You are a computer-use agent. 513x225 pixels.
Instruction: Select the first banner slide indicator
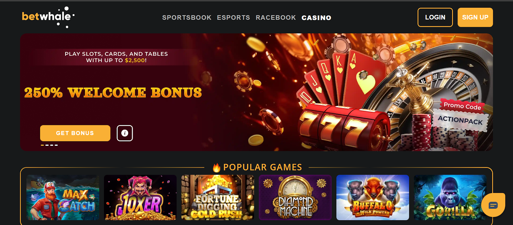pos(42,145)
